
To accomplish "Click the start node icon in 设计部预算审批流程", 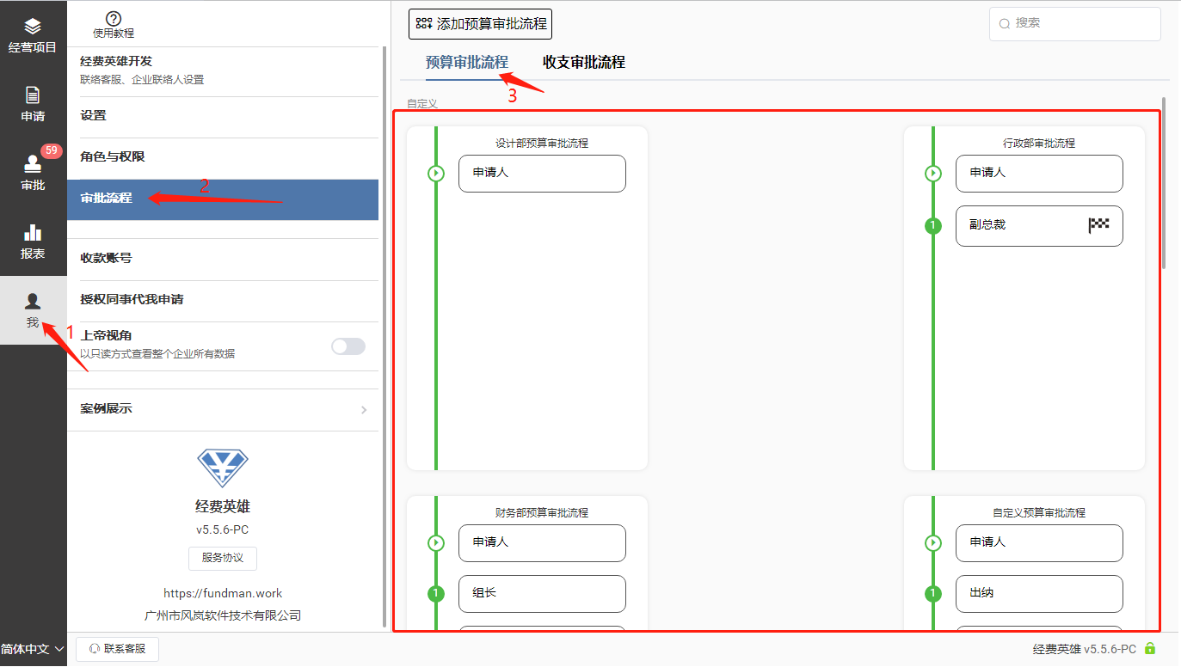I will tap(436, 174).
